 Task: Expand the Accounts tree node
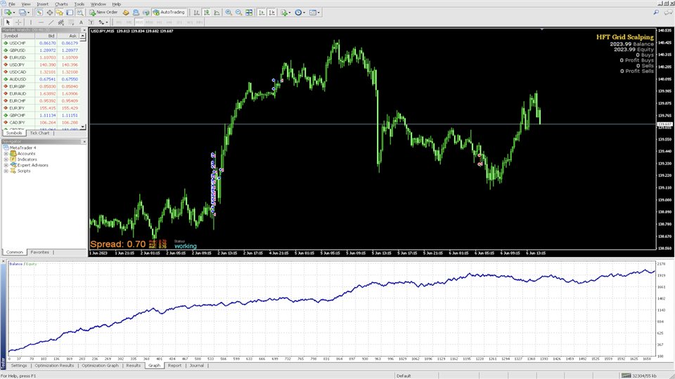6,154
